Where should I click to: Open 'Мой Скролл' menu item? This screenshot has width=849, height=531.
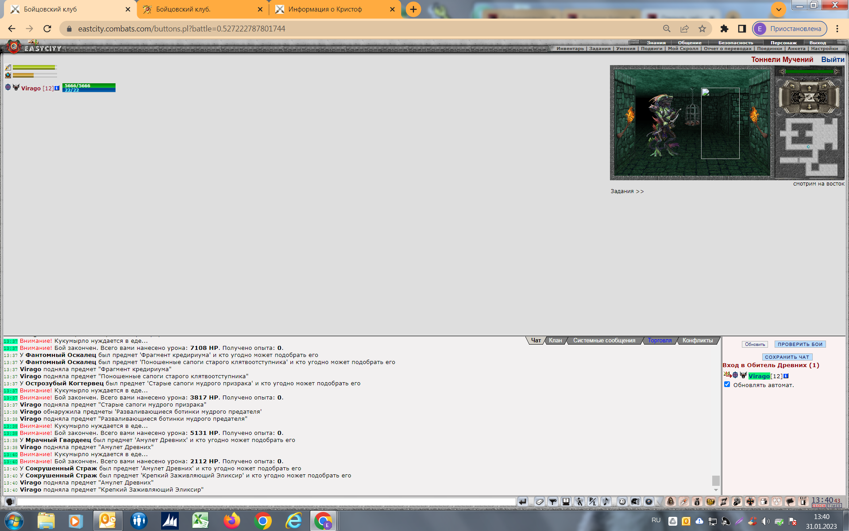[x=683, y=49]
